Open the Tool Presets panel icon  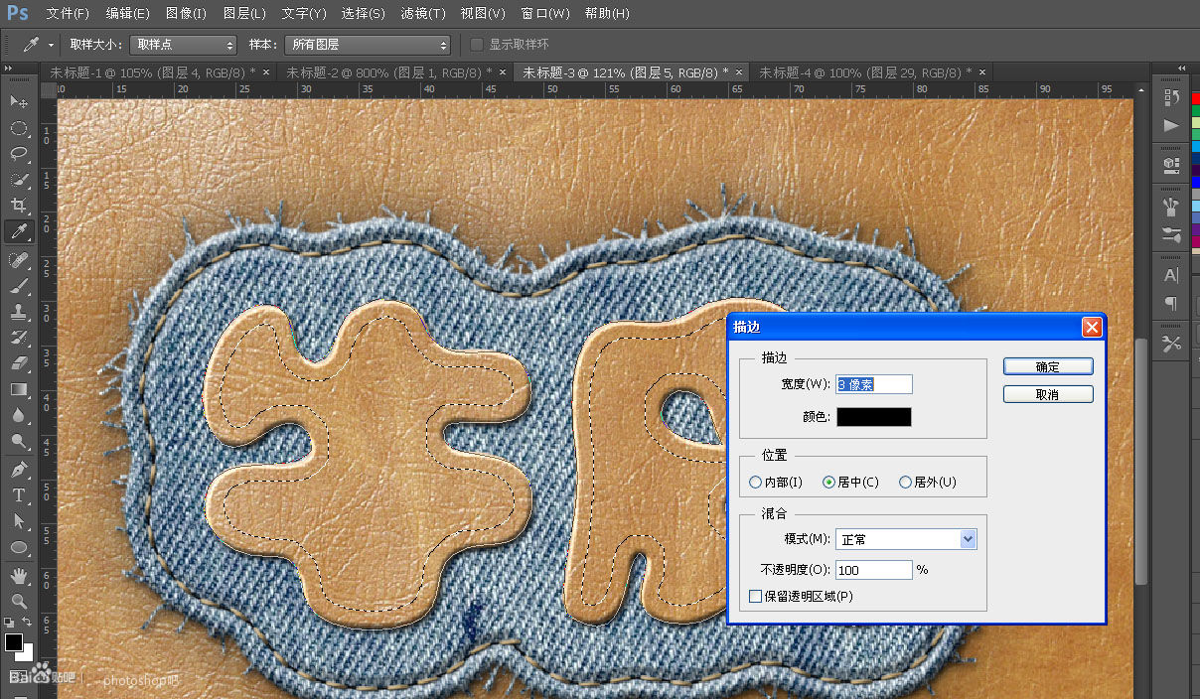pos(1171,344)
